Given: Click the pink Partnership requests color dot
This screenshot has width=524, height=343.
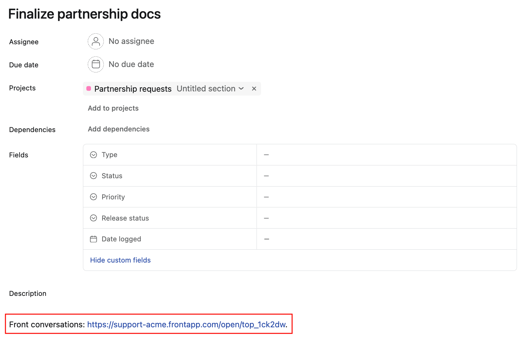Looking at the screenshot, I should [89, 89].
